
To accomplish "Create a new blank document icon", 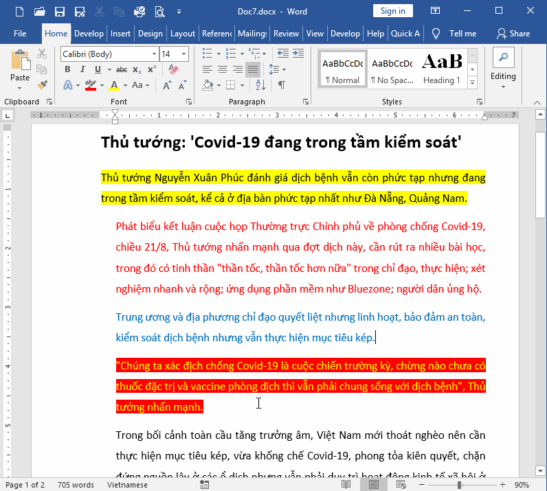I will click(x=20, y=12).
